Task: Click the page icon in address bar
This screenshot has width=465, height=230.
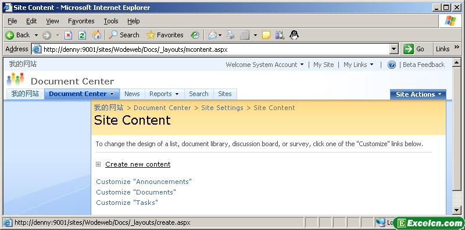Action: [37, 49]
